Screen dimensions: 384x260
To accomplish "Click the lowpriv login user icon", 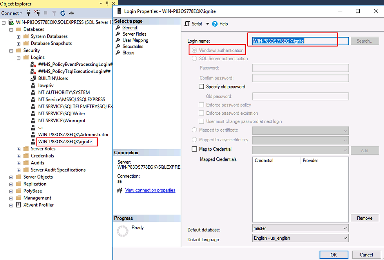I will coord(33,85).
